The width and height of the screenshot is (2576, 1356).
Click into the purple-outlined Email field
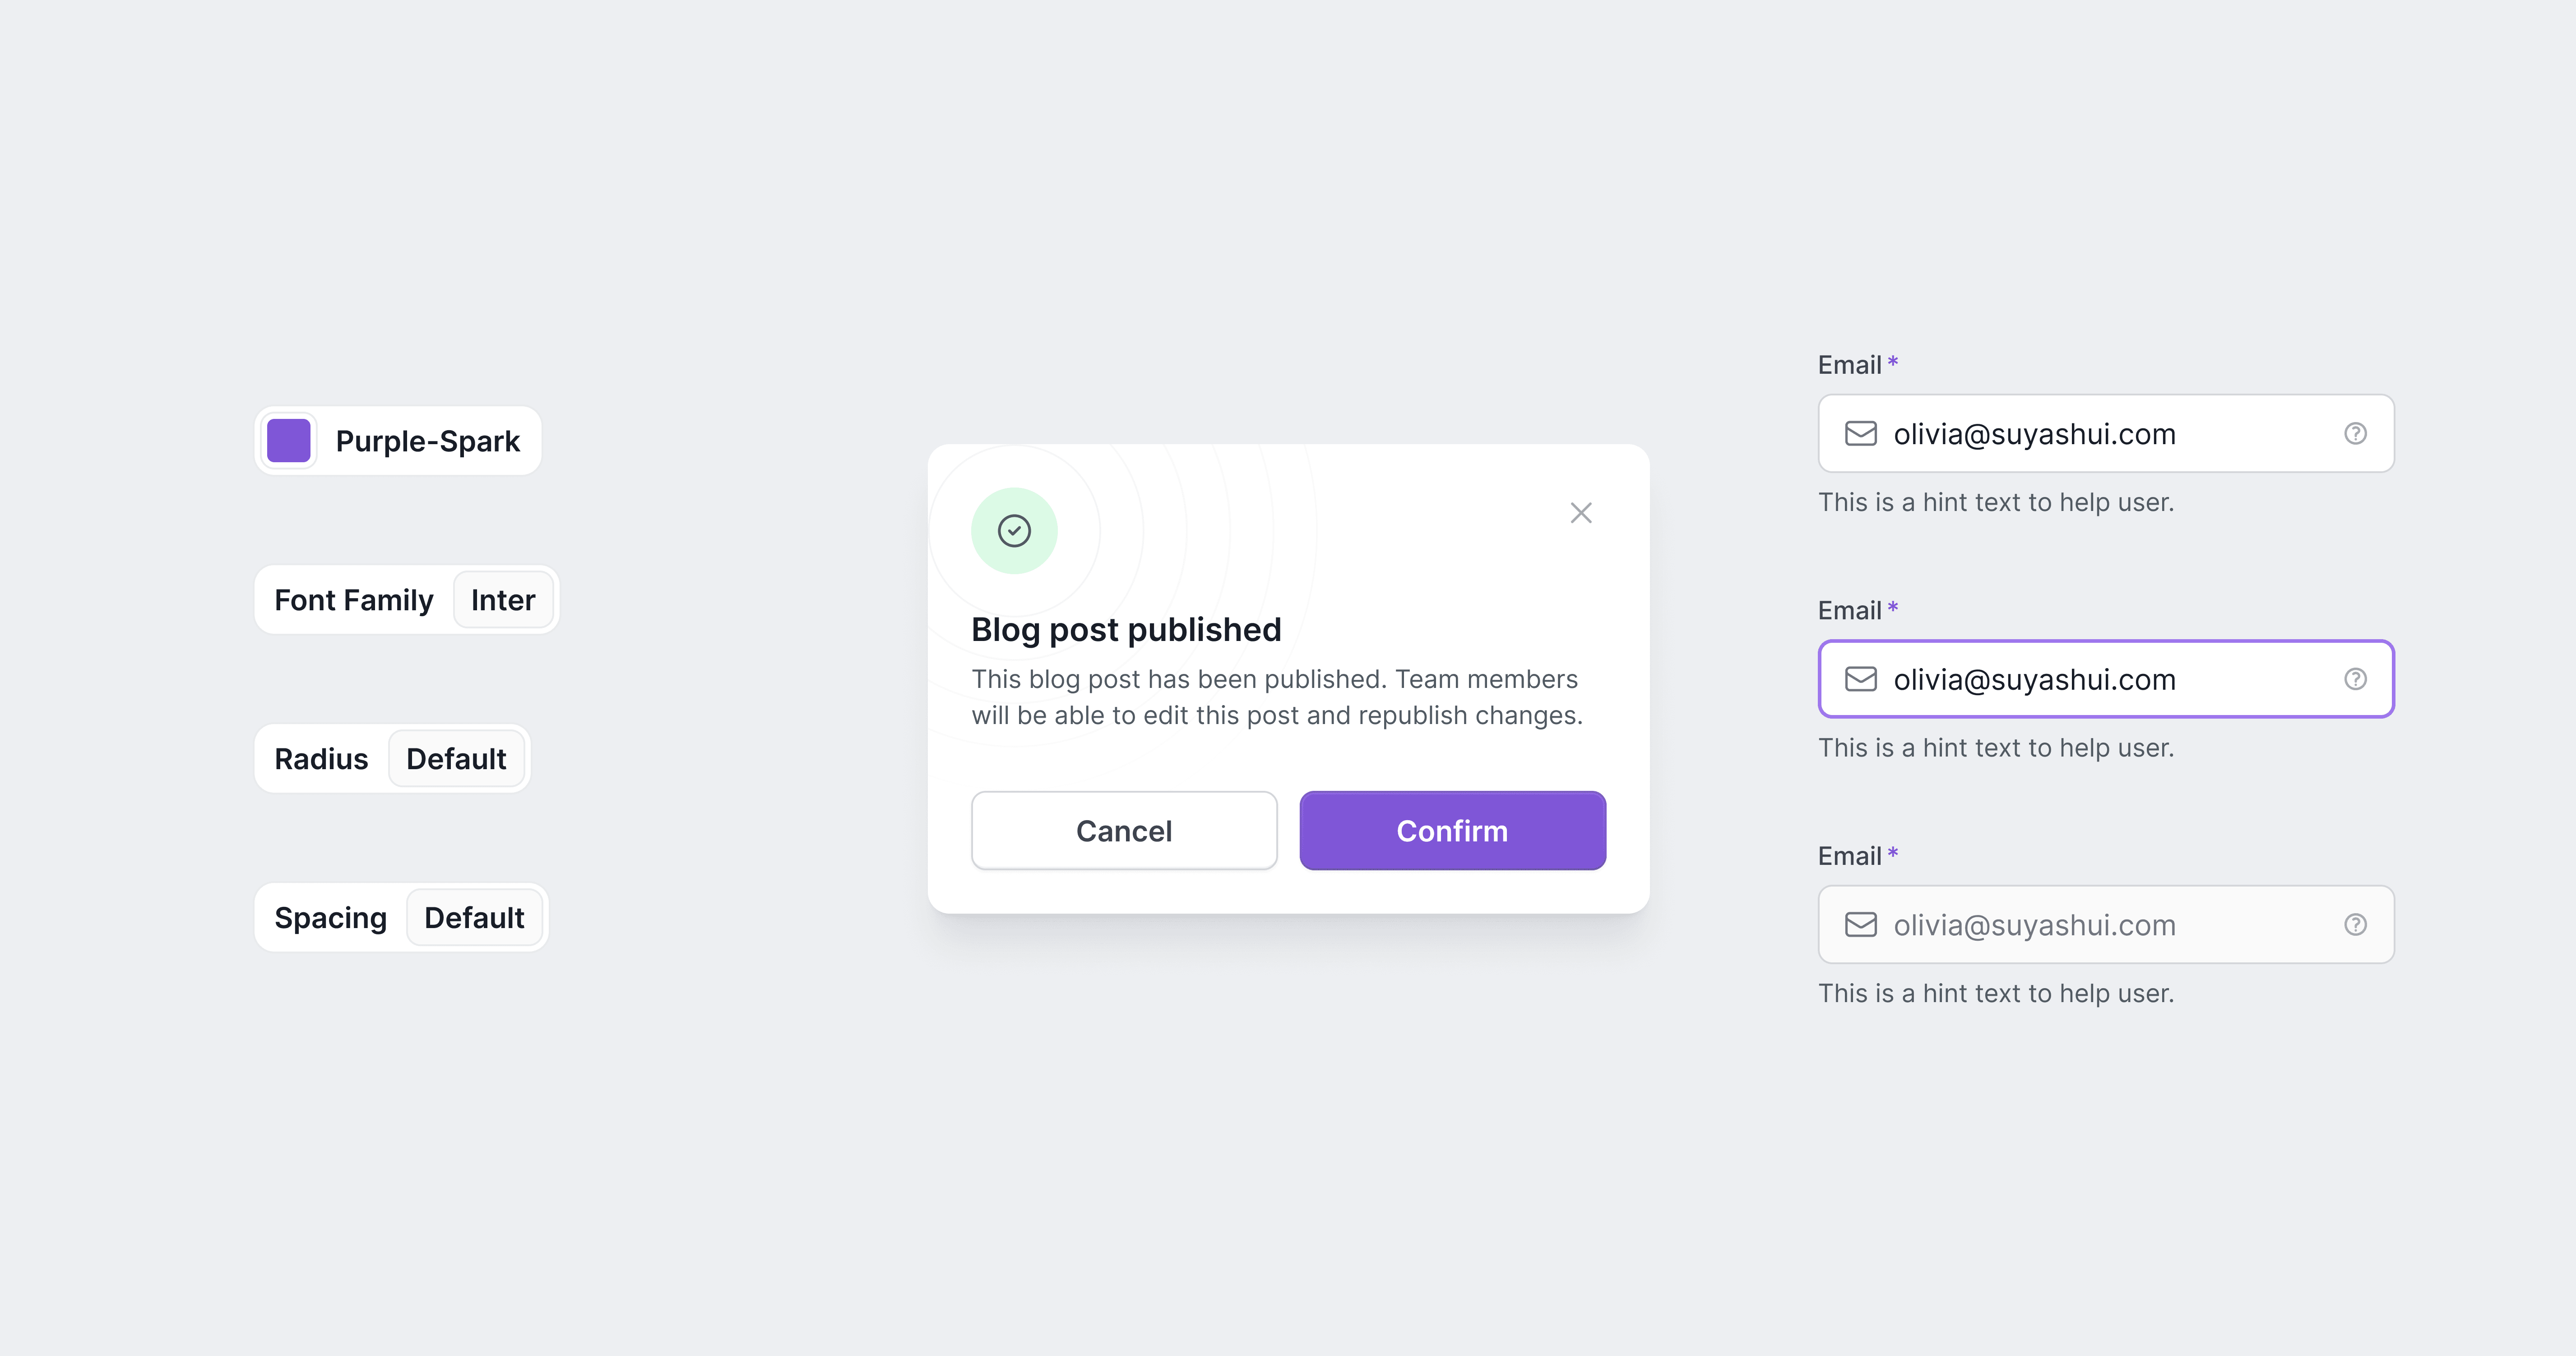click(2106, 679)
